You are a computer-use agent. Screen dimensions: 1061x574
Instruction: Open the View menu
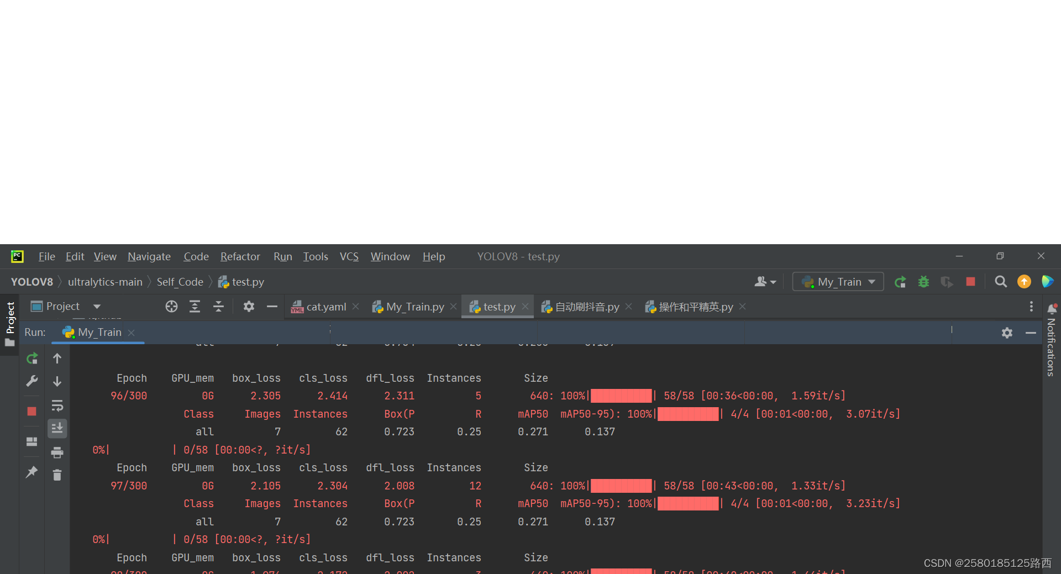pyautogui.click(x=105, y=256)
